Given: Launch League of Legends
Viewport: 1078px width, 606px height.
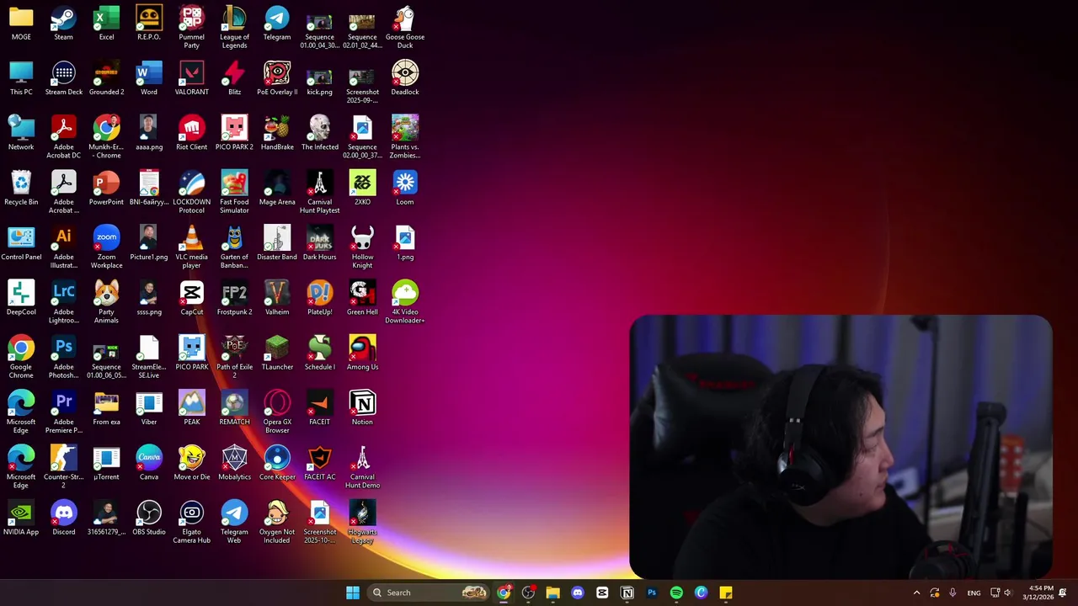Looking at the screenshot, I should click(x=234, y=27).
